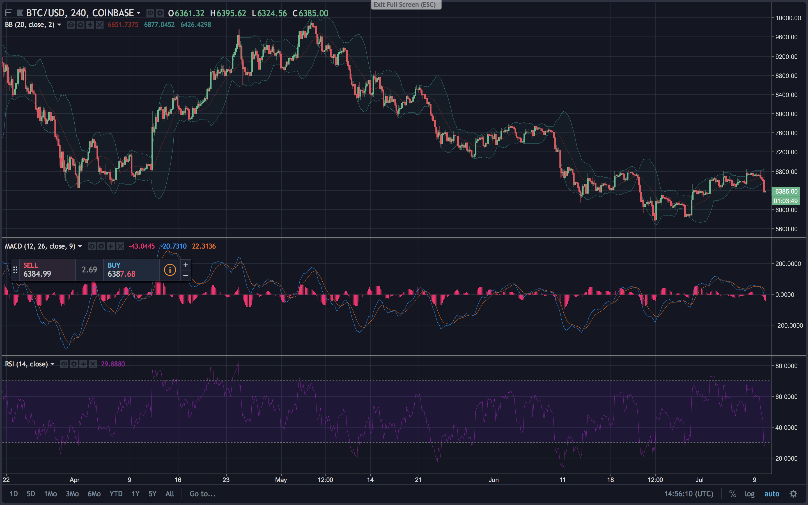808x505 pixels.
Task: Click the plus icon on MACD indicator
Action: click(x=111, y=247)
